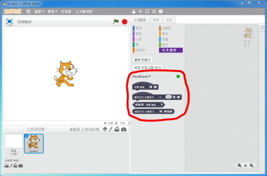Switch to the 스크립트 tab

(x=140, y=20)
